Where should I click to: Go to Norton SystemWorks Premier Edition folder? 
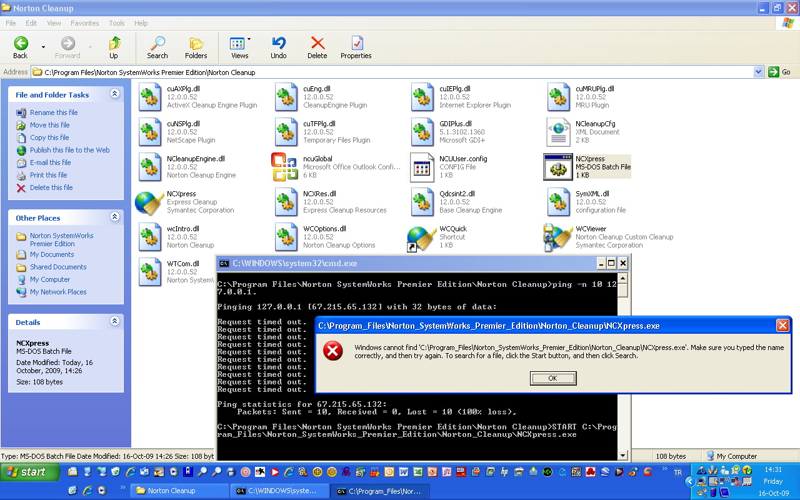pyautogui.click(x=62, y=239)
